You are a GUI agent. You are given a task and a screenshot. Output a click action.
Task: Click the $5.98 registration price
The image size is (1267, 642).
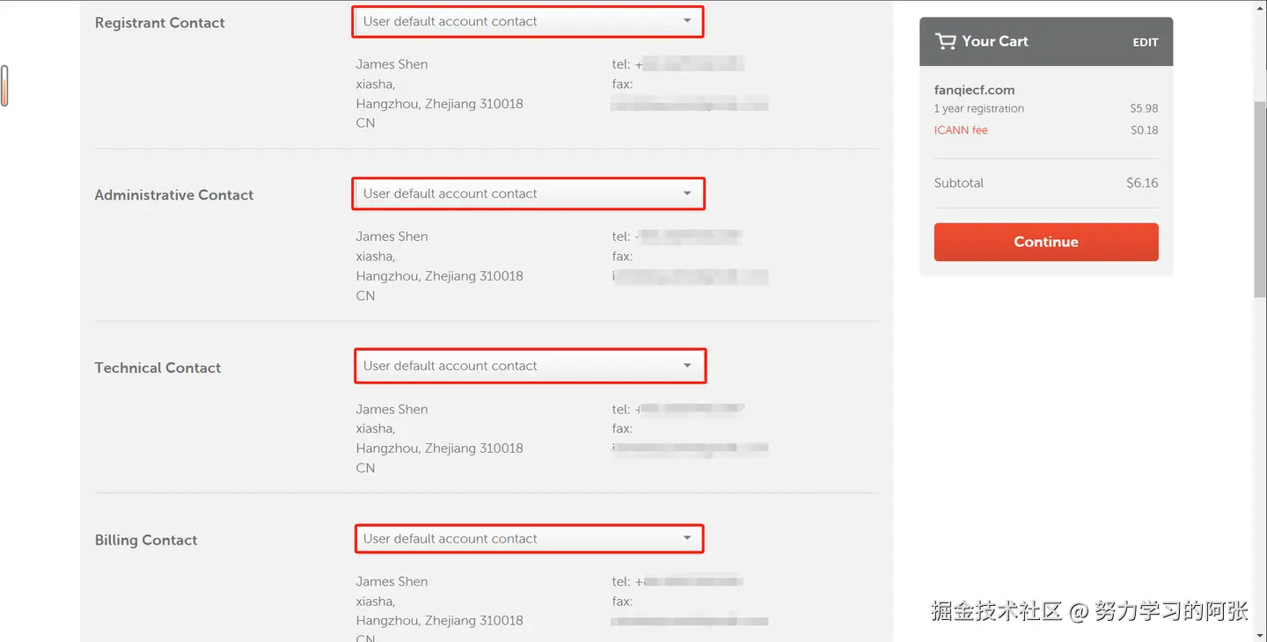1144,109
